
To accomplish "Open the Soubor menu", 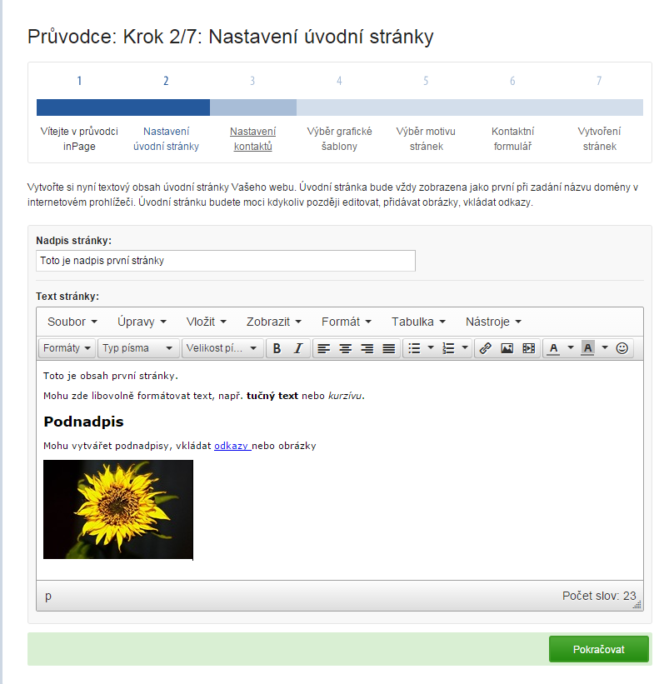I will [x=72, y=322].
